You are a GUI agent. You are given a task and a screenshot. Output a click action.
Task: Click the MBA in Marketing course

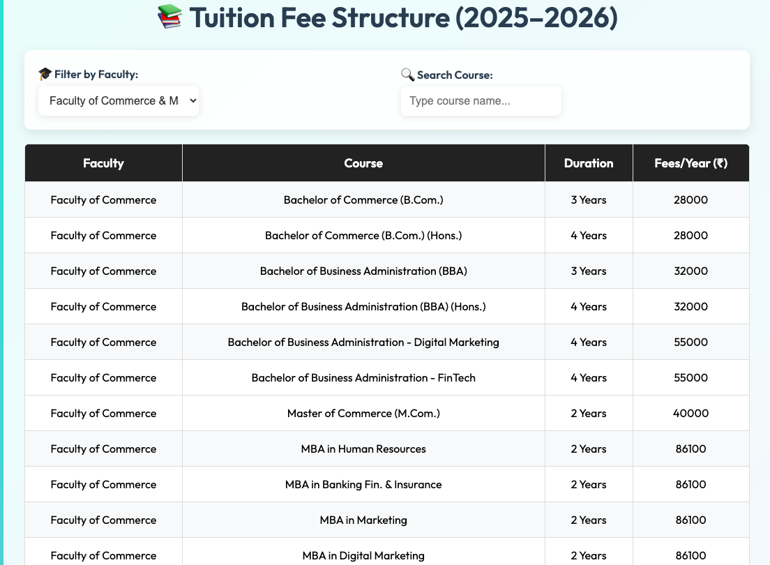363,520
